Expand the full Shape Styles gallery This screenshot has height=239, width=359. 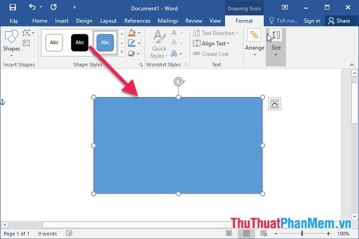pos(122,52)
